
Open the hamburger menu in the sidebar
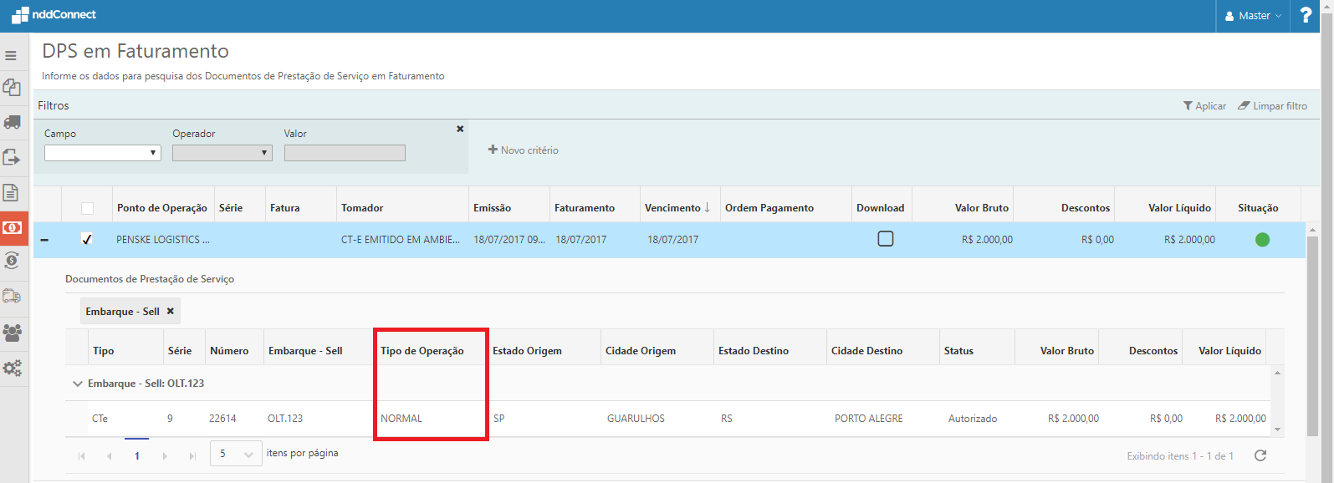tap(11, 56)
